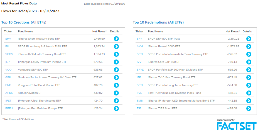Viewport: 258px width, 132px height.
Task: Open the GBIL ticker link
Action: click(8, 77)
